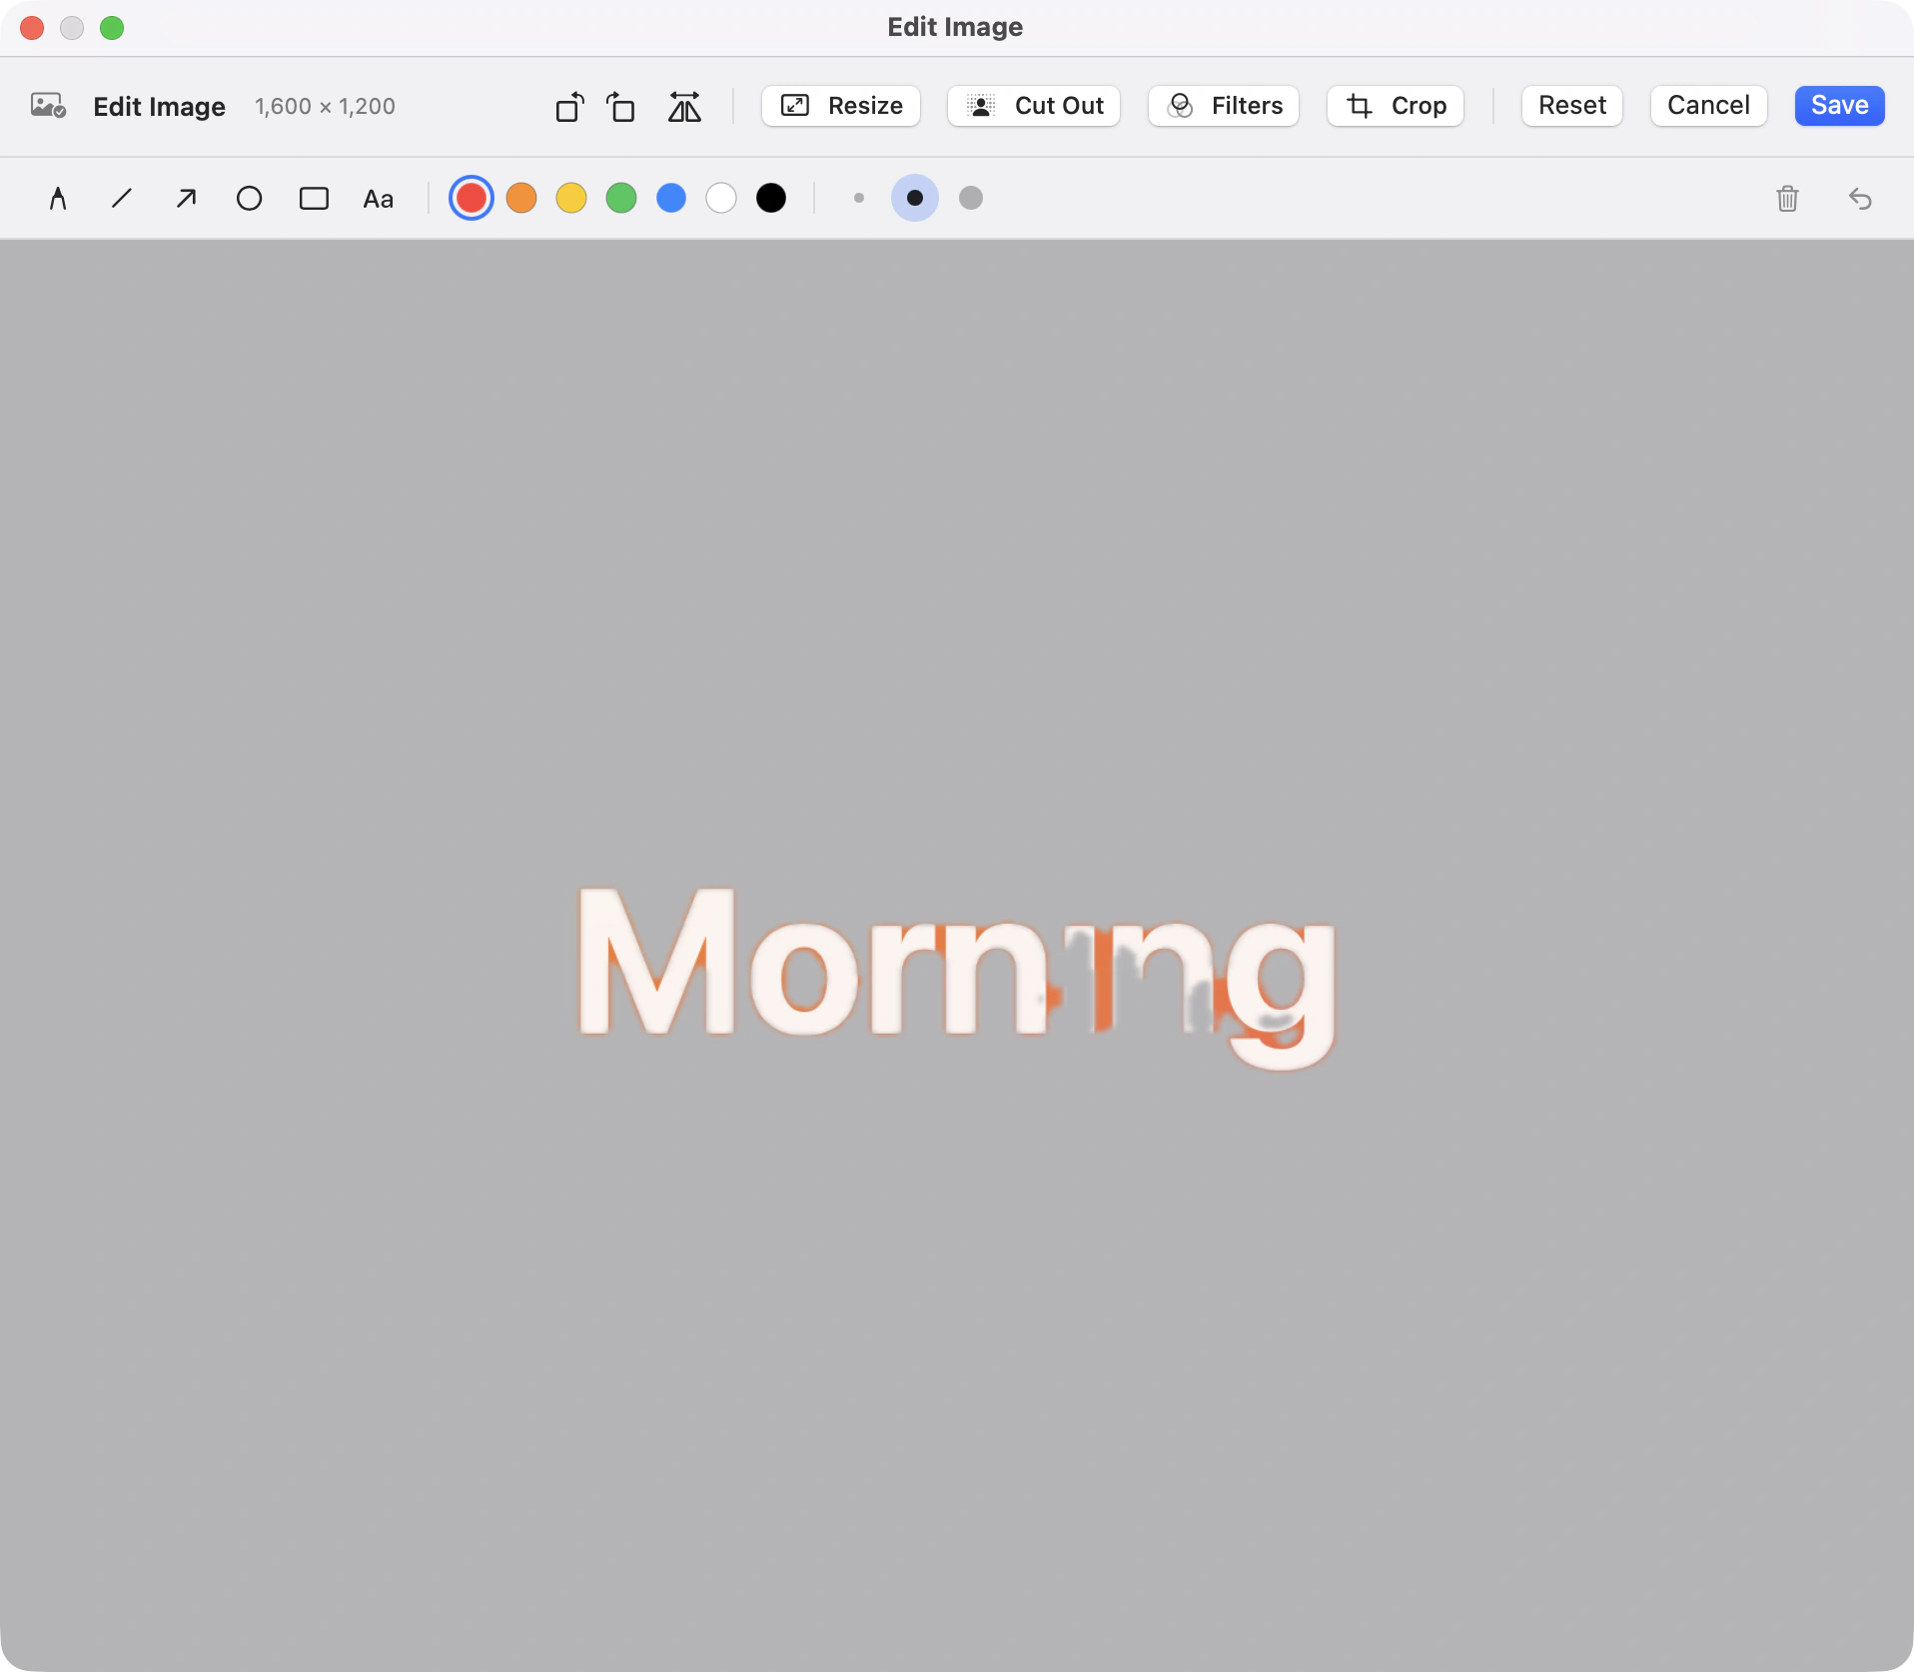This screenshot has width=1914, height=1672.
Task: Activate the Crop tool
Action: point(1396,106)
